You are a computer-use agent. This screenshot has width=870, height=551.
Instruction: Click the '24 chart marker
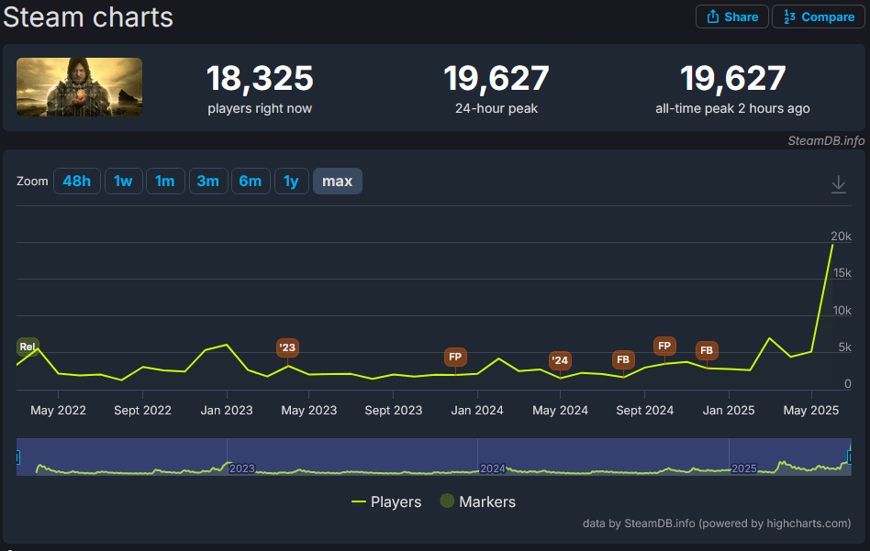pyautogui.click(x=560, y=360)
